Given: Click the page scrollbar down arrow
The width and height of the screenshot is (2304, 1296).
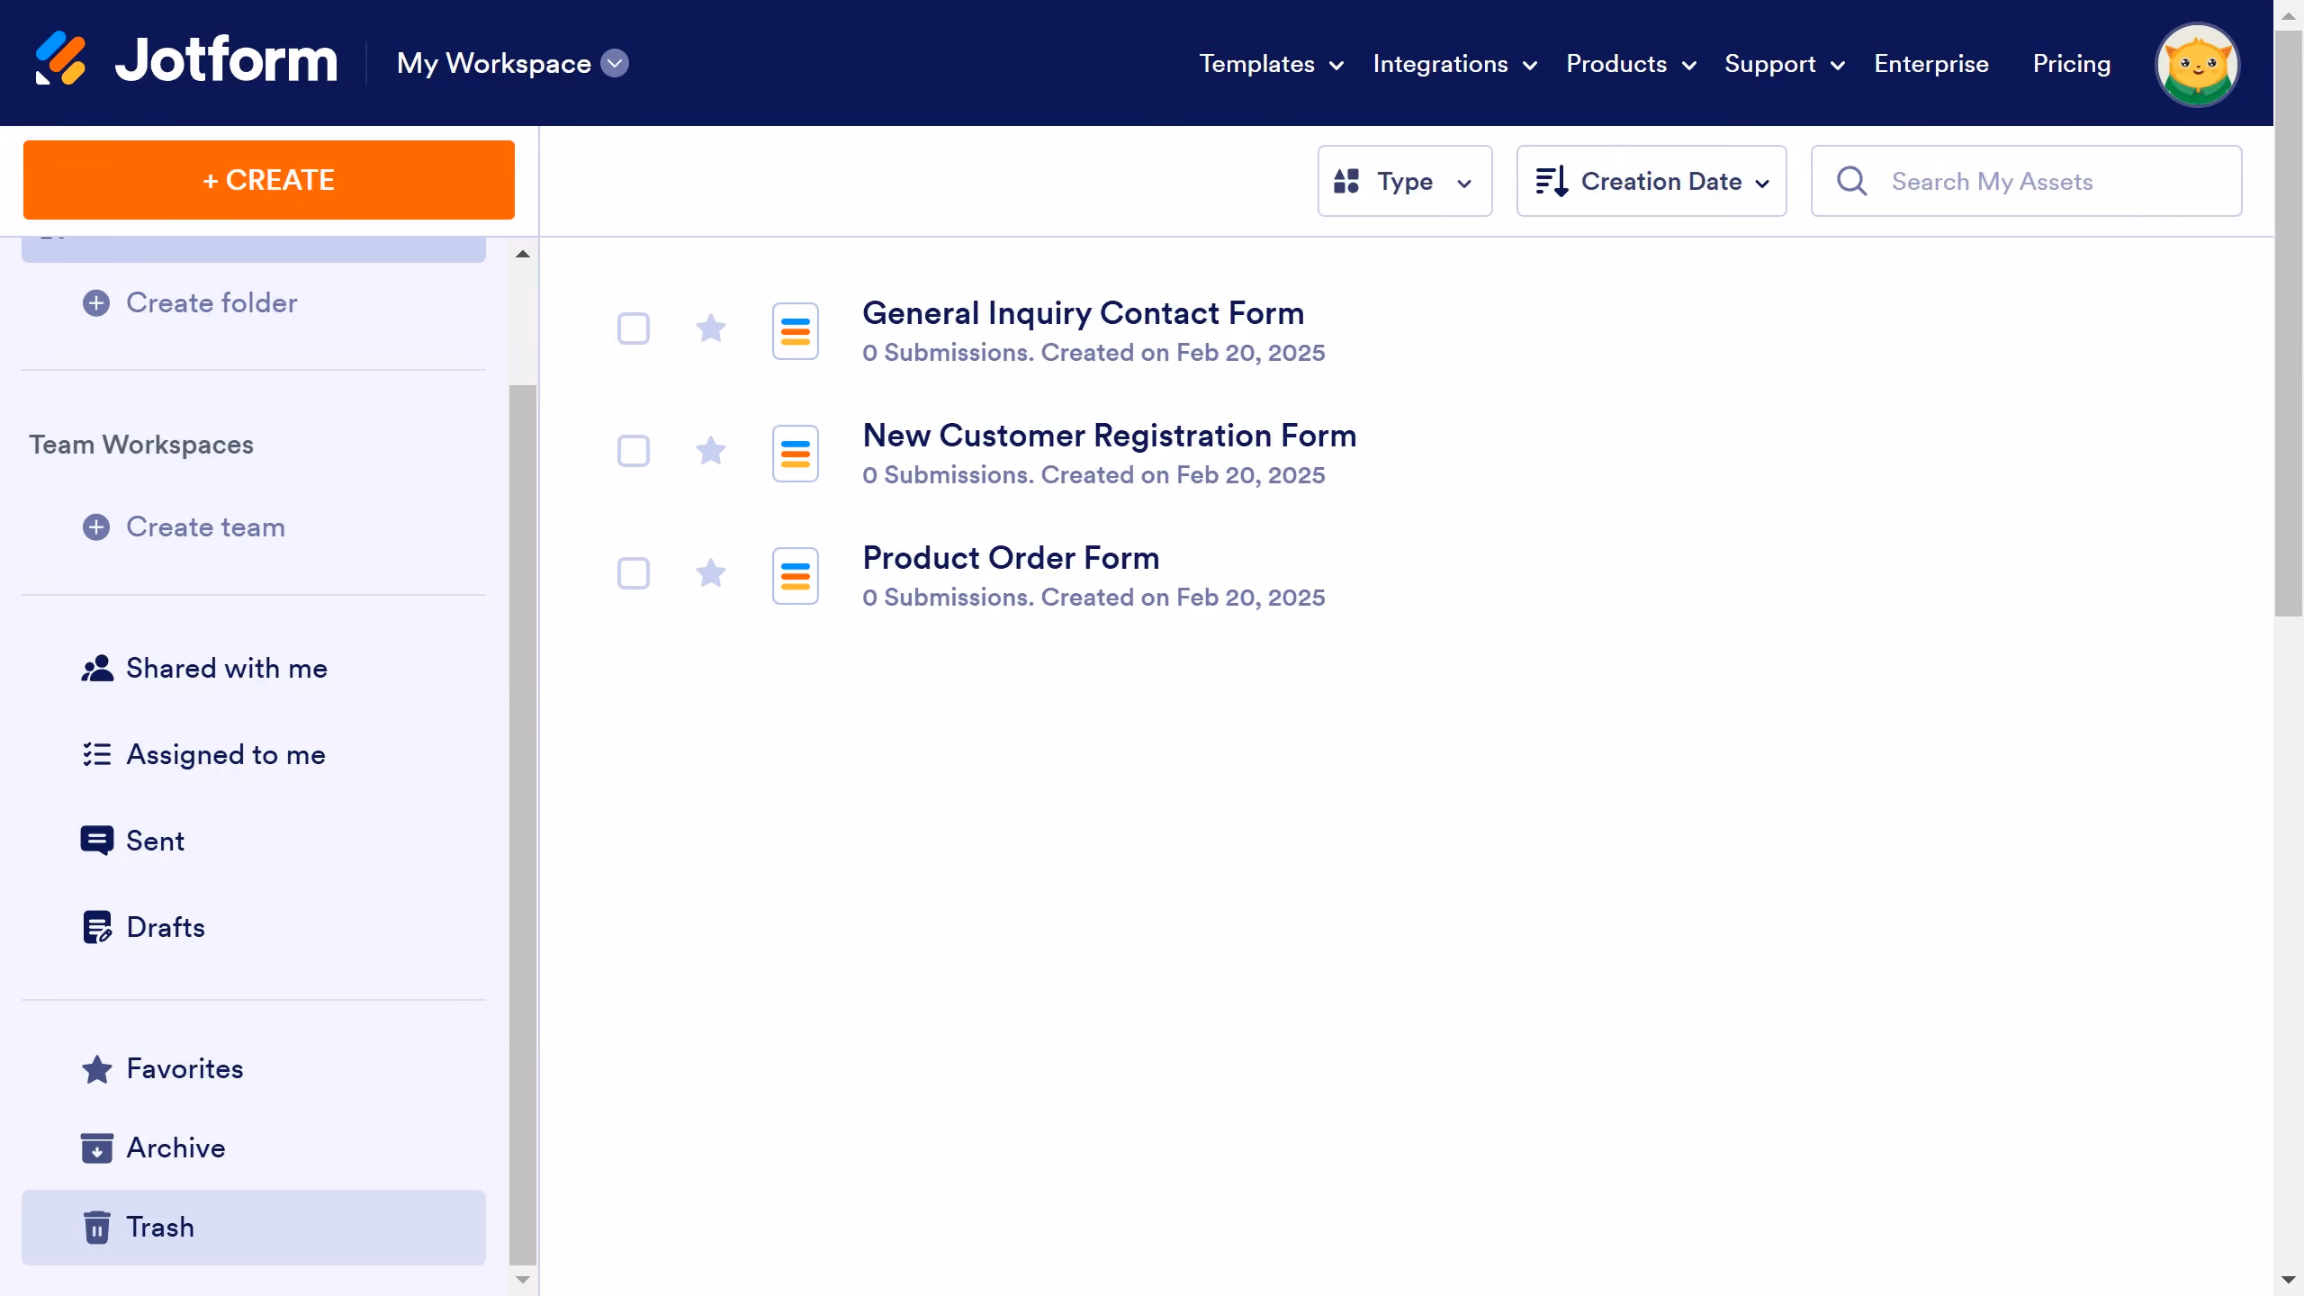Looking at the screenshot, I should 2289,1279.
